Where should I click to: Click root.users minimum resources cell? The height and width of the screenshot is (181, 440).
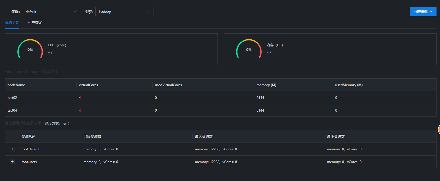click(x=344, y=162)
